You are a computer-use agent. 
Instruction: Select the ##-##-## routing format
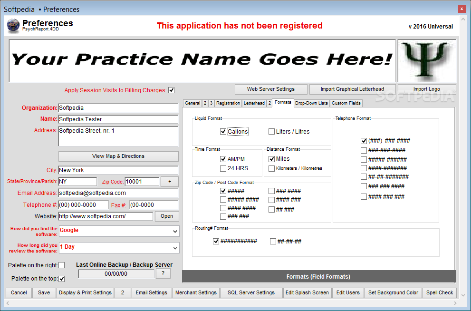coord(273,241)
